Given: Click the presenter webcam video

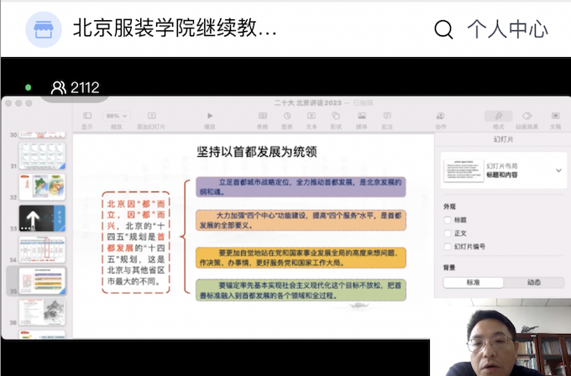Looking at the screenshot, I should point(500,337).
